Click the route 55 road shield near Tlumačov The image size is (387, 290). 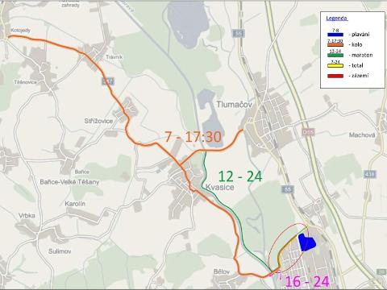tap(239, 34)
